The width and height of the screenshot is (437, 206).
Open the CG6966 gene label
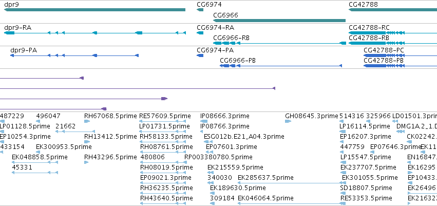point(225,15)
